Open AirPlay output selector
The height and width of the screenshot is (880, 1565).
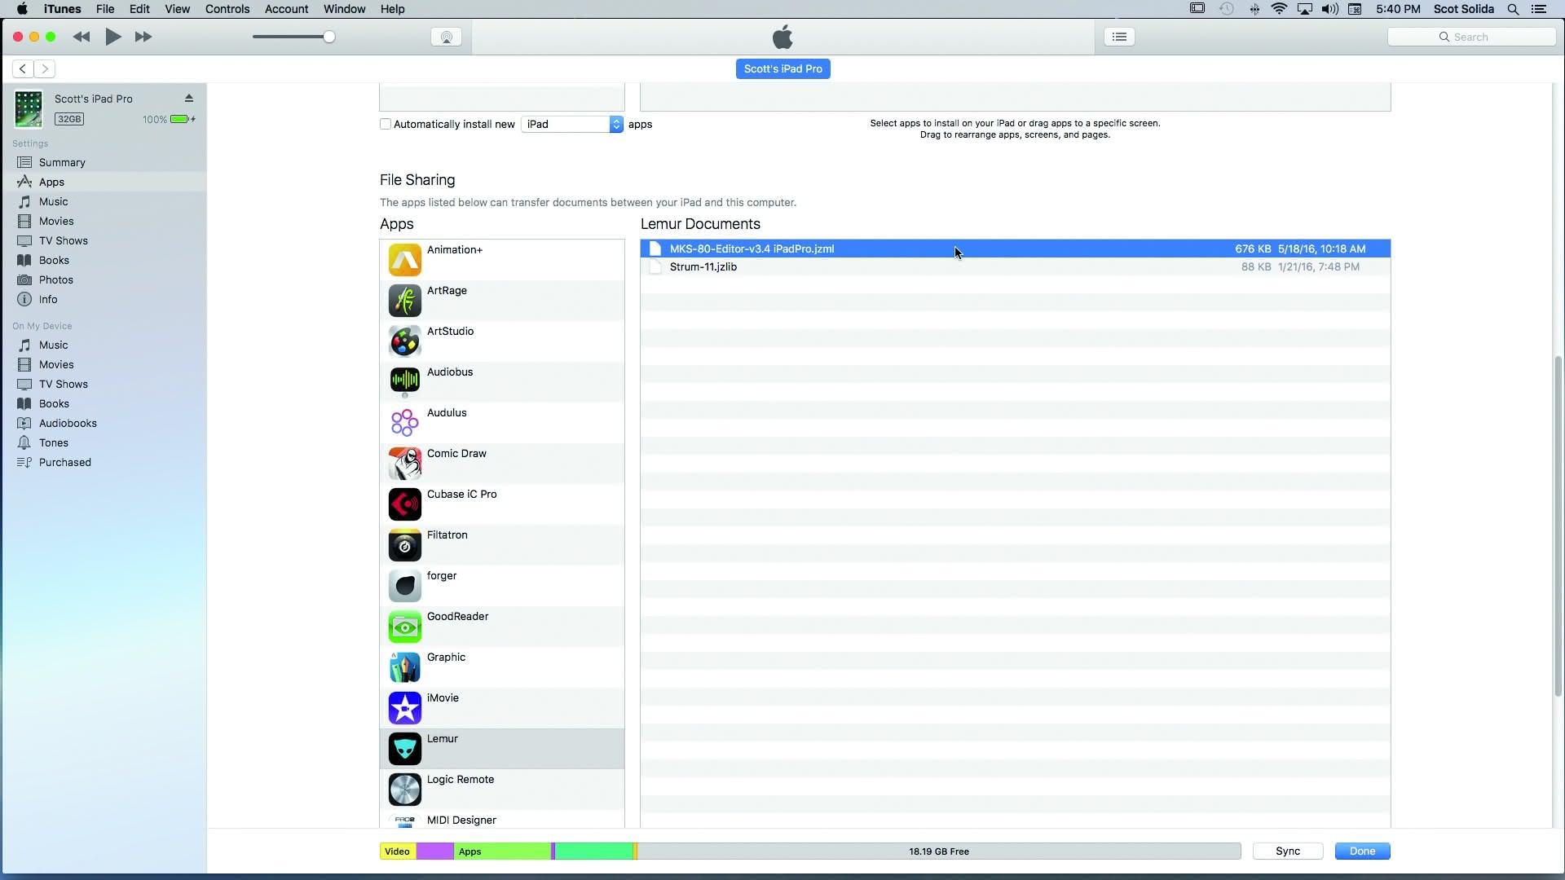(446, 37)
